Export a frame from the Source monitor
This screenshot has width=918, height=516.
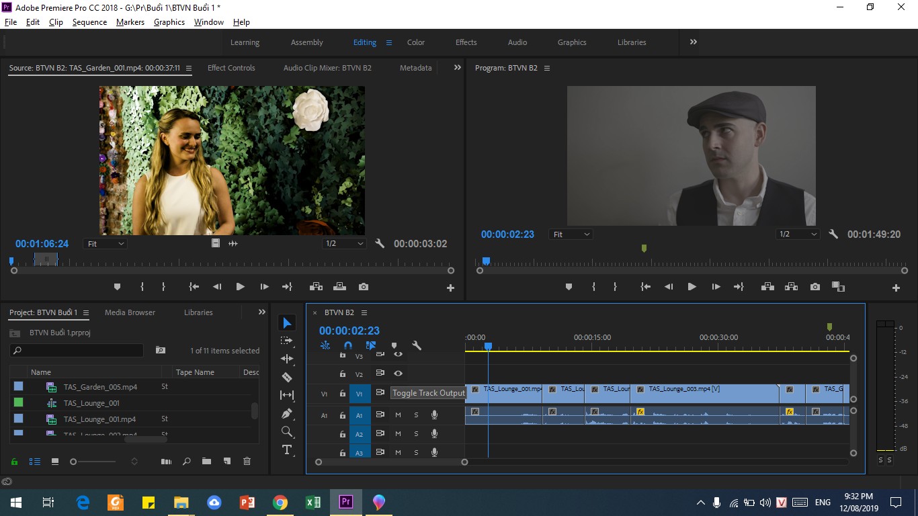pos(364,287)
